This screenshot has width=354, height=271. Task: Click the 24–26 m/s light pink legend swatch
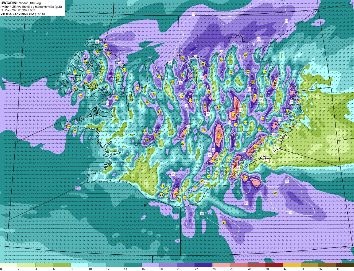click(x=221, y=265)
